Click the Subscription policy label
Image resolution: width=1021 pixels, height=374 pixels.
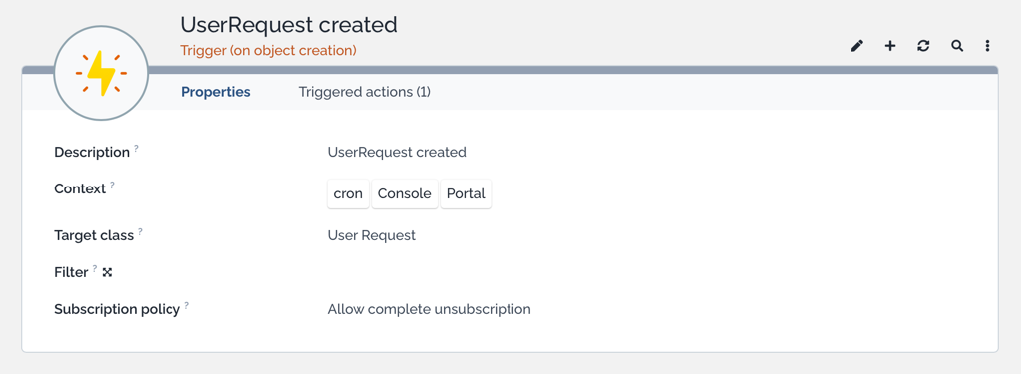[x=118, y=309]
